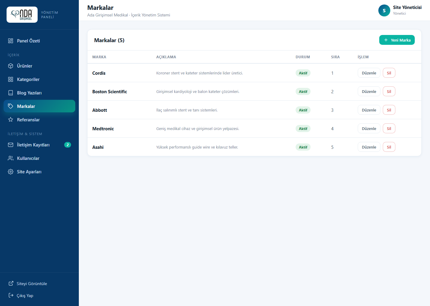Click Düzenle in the Medtronic row
This screenshot has width=430, height=306.
(x=369, y=128)
